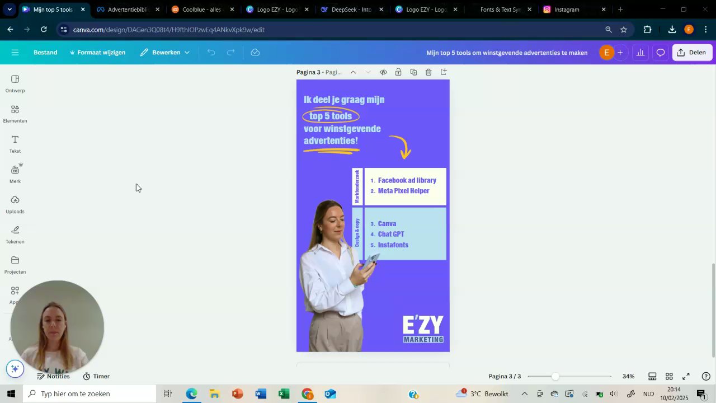Open PowerPoint from the taskbar
Image resolution: width=716 pixels, height=403 pixels.
[x=238, y=394]
